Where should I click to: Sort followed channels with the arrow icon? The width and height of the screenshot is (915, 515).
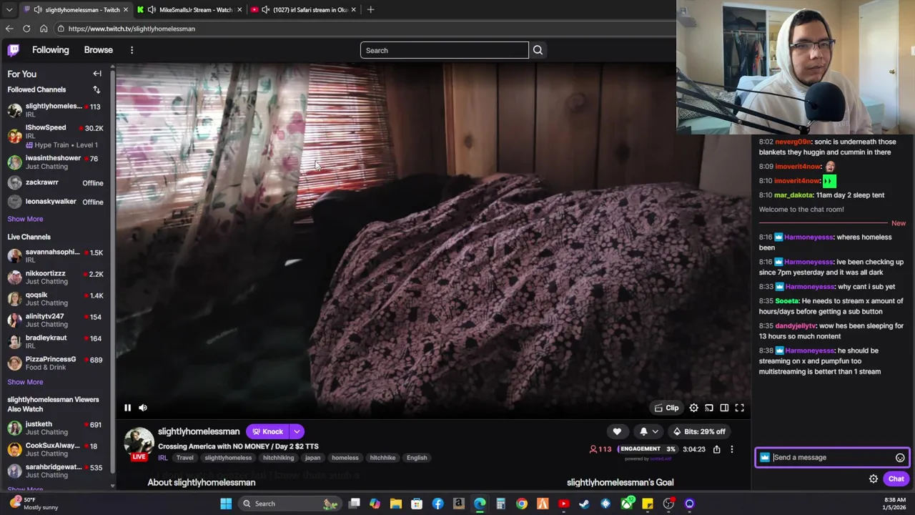97,89
